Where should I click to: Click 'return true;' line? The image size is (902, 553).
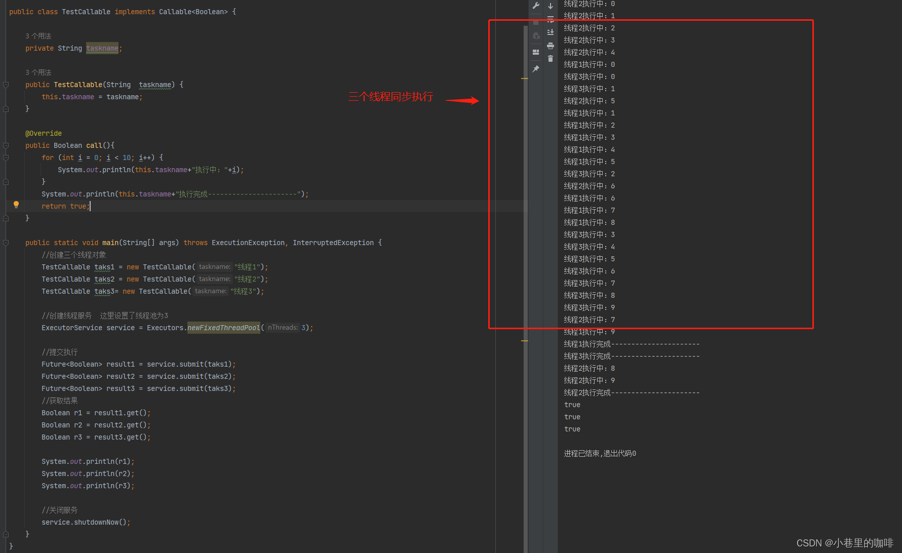pos(66,206)
